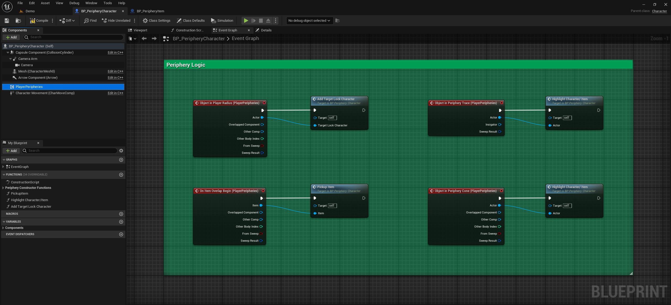This screenshot has width=671, height=305.
Task: Compile the blueprint
Action: [x=39, y=21]
